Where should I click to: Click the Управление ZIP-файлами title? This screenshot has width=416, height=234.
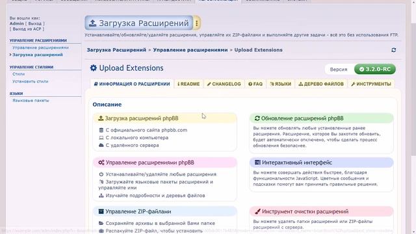[x=138, y=211]
